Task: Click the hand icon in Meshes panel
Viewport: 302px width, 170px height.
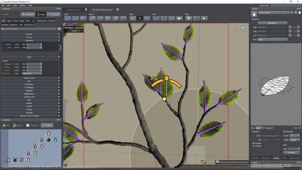Action: point(254,14)
